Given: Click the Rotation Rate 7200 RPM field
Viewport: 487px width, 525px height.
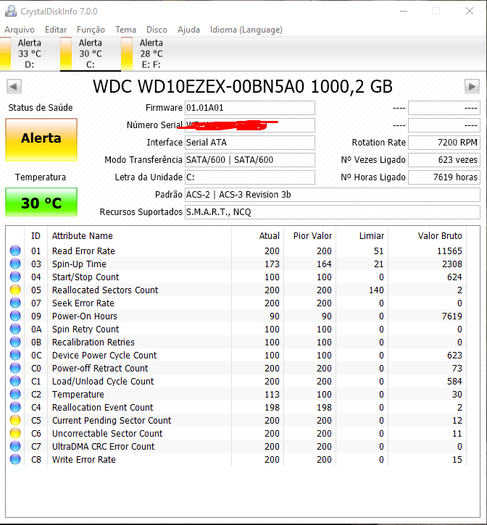Looking at the screenshot, I should pos(444,143).
